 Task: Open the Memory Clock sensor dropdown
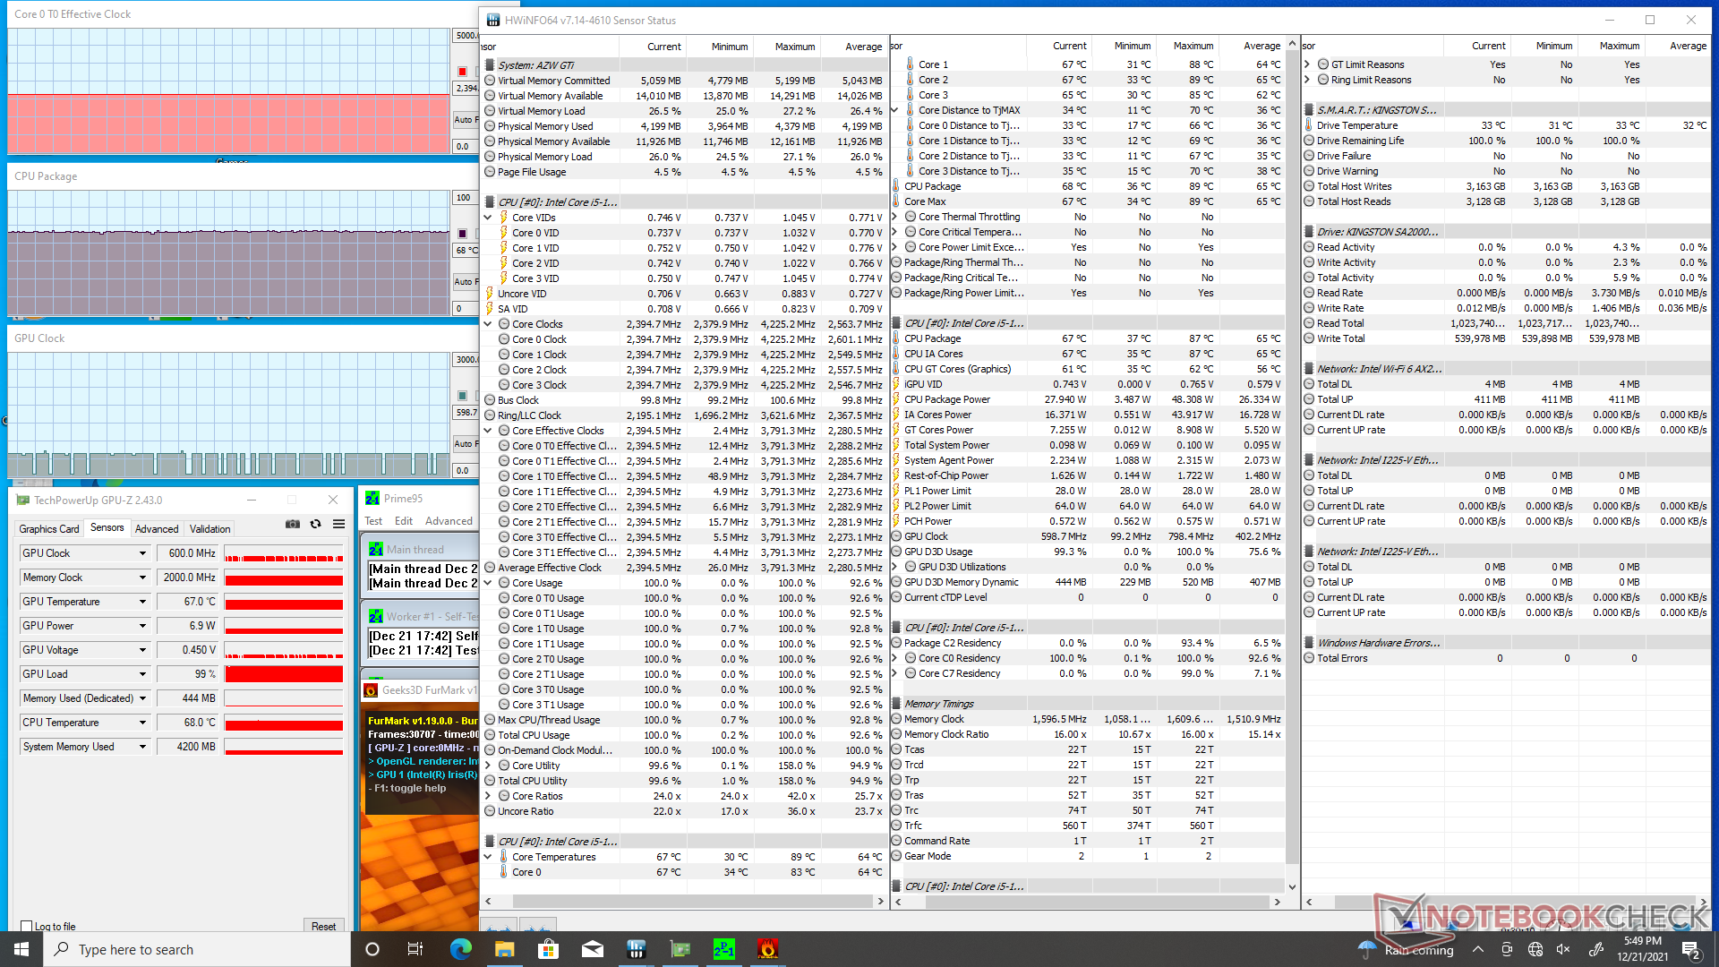(142, 578)
